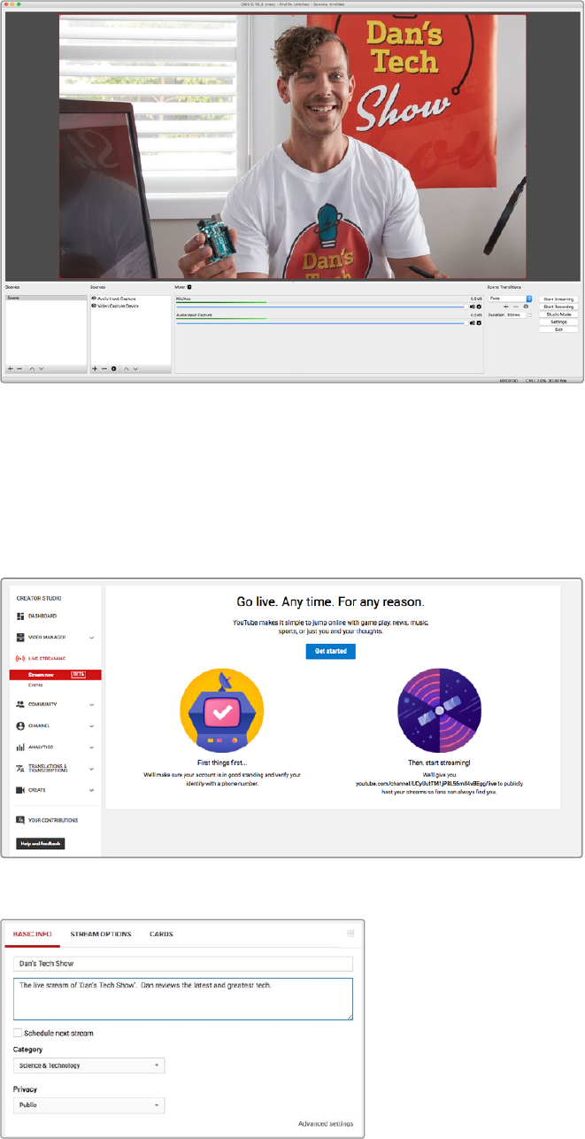
Task: Click the Analytics bar chart icon
Action: coord(19,747)
